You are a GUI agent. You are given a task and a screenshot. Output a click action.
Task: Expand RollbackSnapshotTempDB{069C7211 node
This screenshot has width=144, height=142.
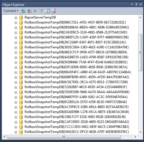point(16,23)
